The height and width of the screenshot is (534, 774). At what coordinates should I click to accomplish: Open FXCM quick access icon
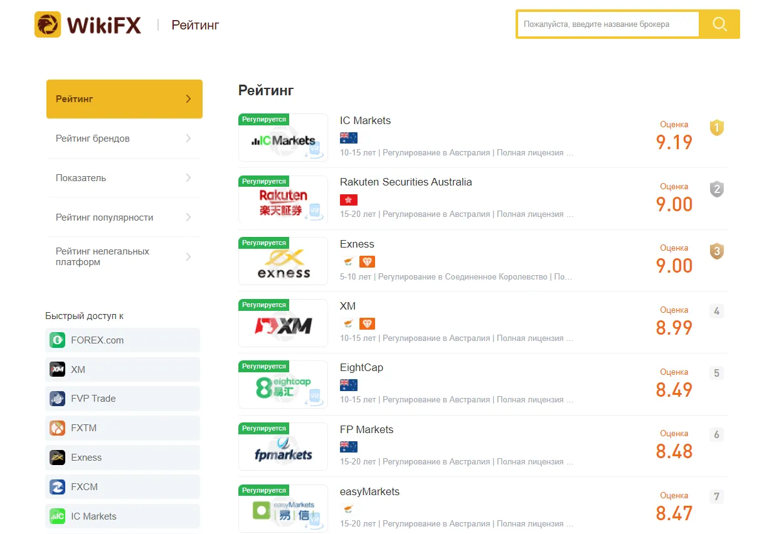click(58, 487)
